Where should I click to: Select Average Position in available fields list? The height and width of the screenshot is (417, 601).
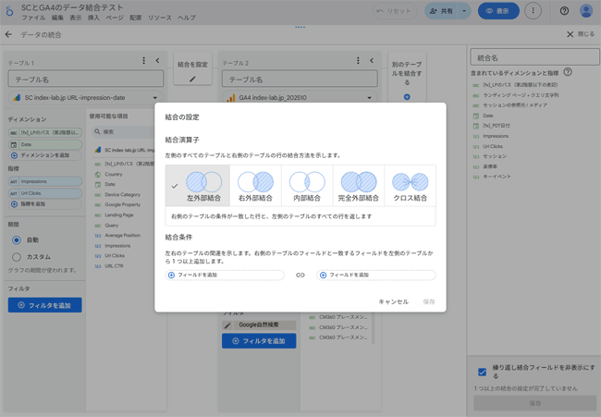[x=122, y=236]
